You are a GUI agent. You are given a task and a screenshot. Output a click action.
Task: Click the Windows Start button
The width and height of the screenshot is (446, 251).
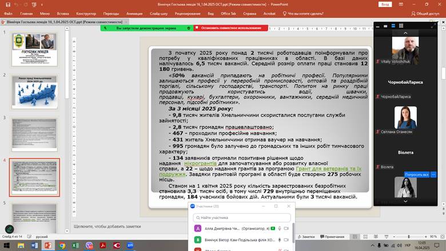coord(7,245)
